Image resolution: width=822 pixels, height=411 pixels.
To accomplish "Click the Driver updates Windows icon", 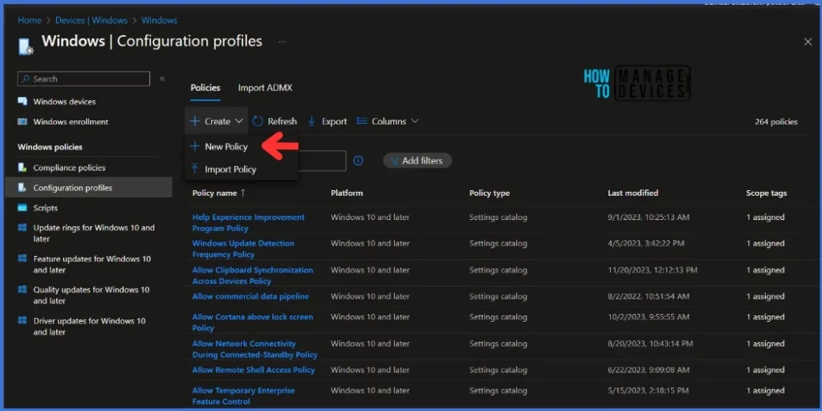I will click(22, 320).
